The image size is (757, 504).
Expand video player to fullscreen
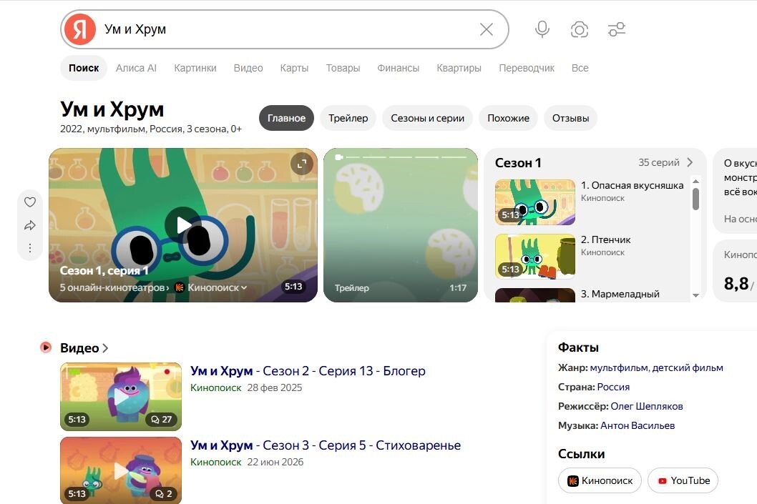(x=302, y=164)
